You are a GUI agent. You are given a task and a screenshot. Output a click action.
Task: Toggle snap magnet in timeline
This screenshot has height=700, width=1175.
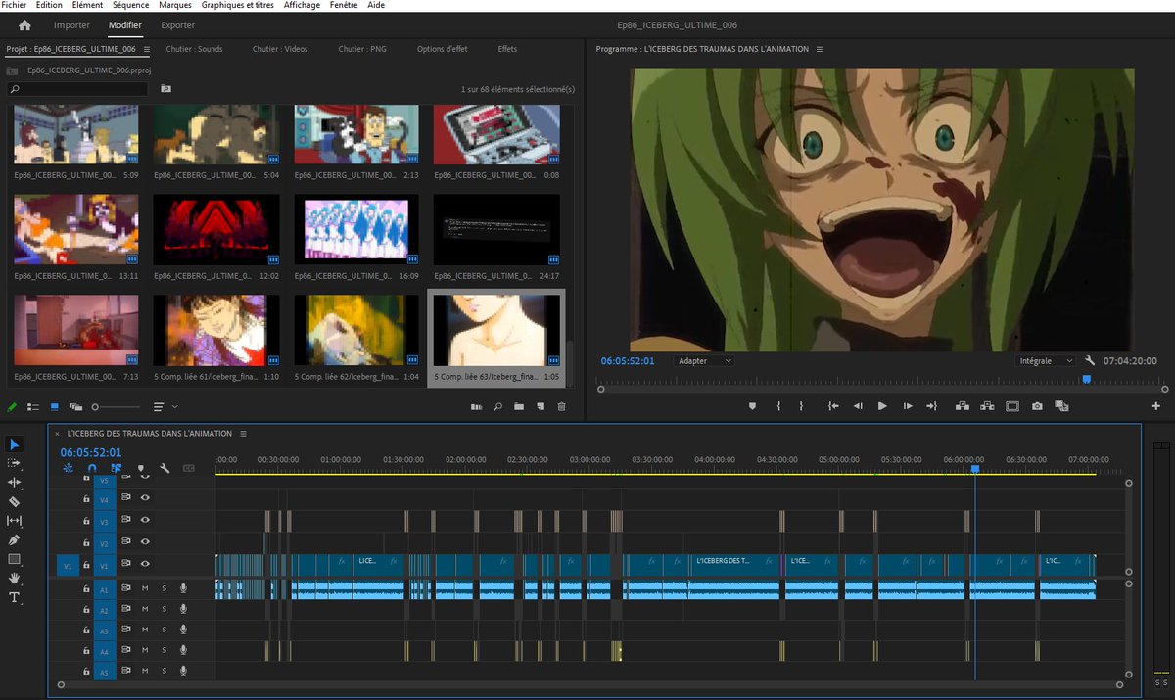(x=92, y=468)
